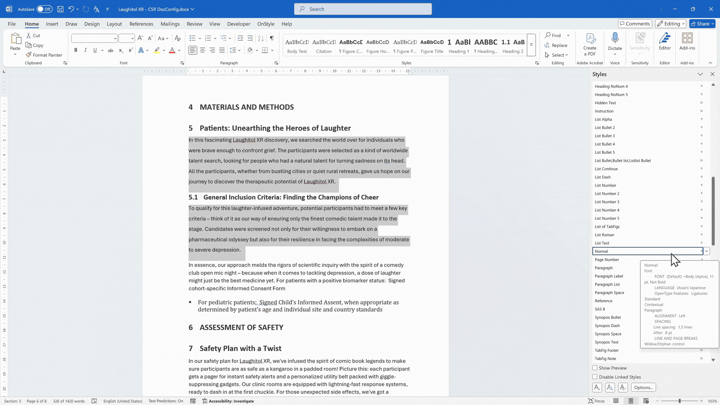Image resolution: width=720 pixels, height=405 pixels.
Task: Switch to Read Mode view icon
Action: [616, 401]
